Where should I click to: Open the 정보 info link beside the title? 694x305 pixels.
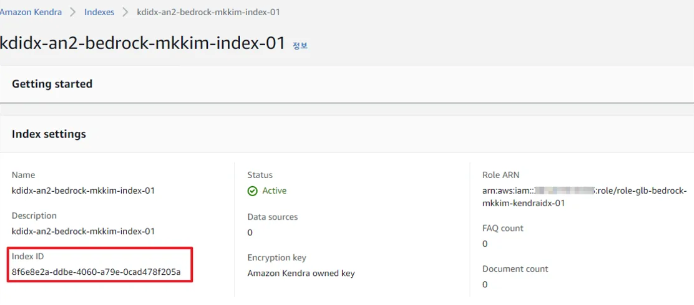click(x=300, y=45)
